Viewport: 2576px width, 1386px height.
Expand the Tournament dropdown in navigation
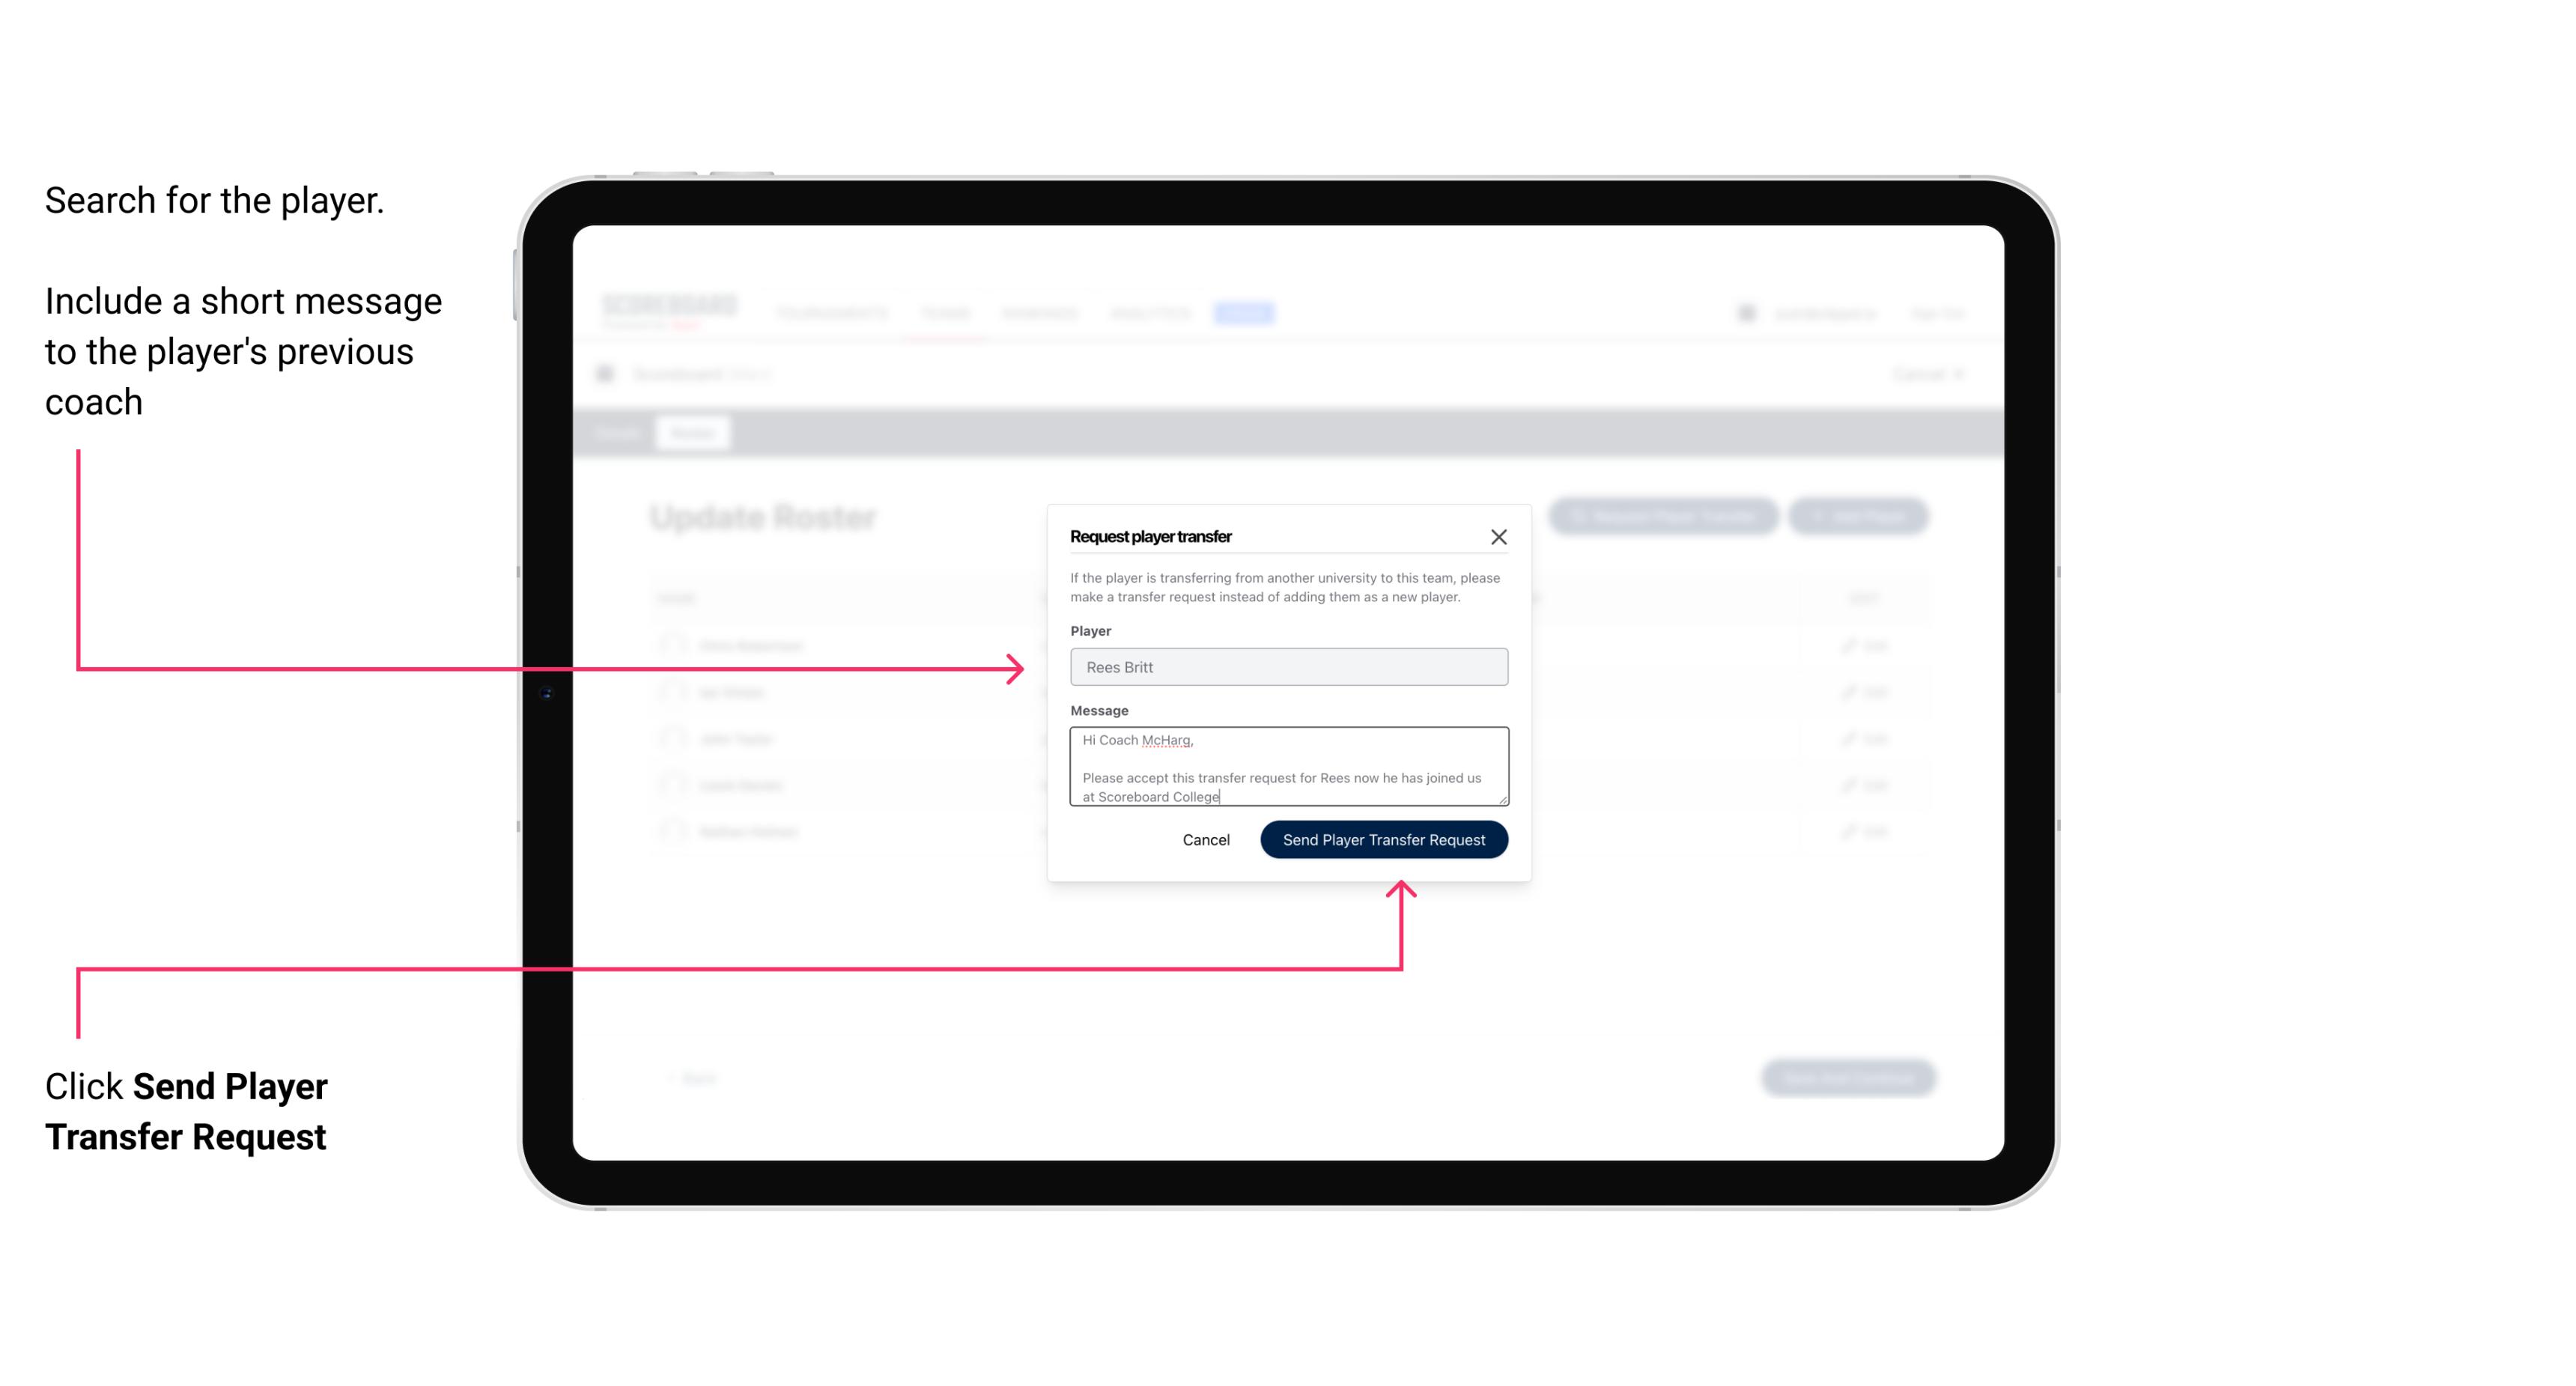click(836, 312)
